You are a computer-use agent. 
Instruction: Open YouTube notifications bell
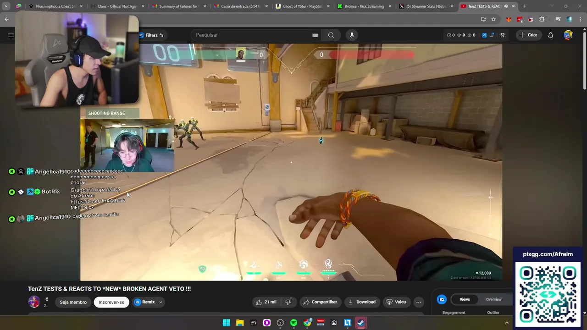click(550, 35)
